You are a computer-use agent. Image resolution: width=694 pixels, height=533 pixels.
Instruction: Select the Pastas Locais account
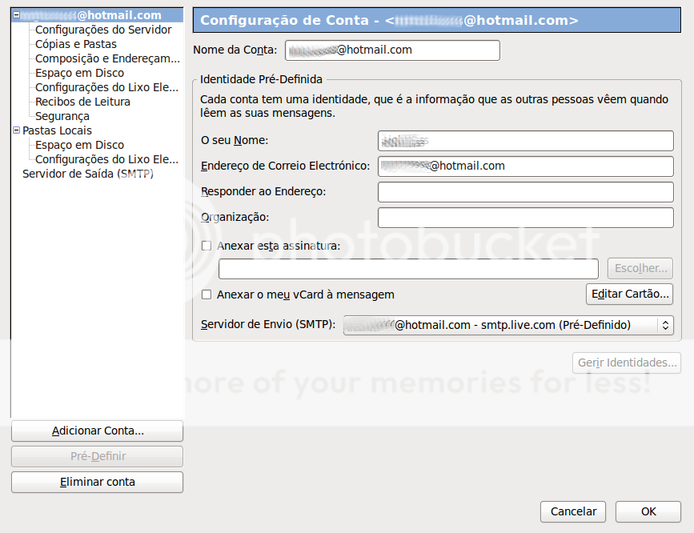click(58, 130)
